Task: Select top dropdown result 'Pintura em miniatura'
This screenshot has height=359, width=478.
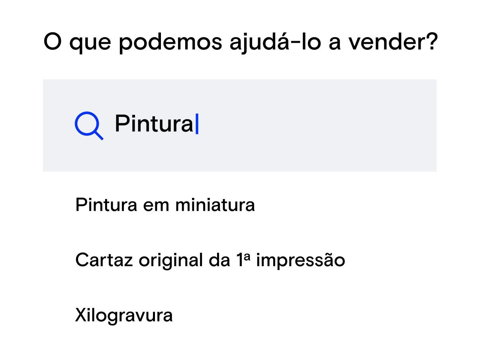Action: tap(165, 205)
